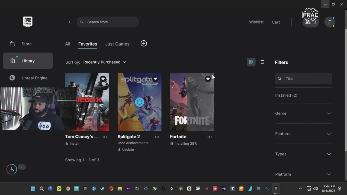Open Store in the sidebar
The width and height of the screenshot is (347, 195).
(28, 44)
